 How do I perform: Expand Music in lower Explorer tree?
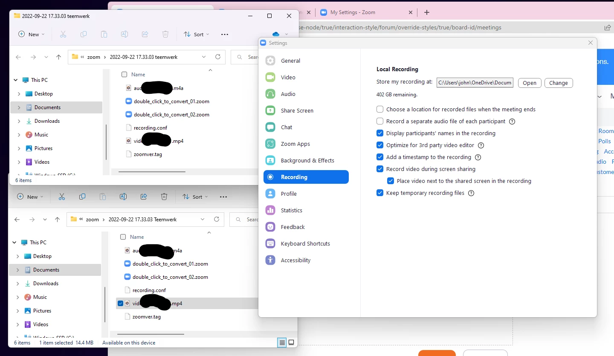click(17, 297)
